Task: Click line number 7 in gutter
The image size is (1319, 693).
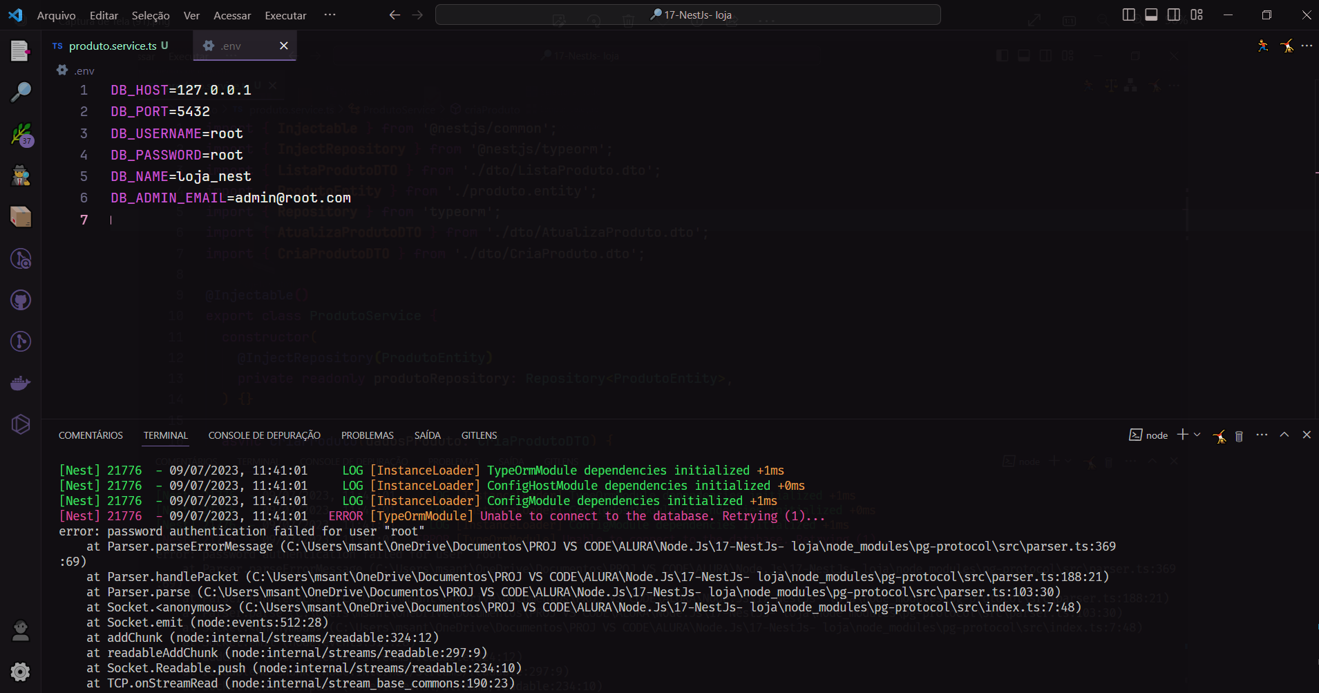Action: [x=84, y=220]
